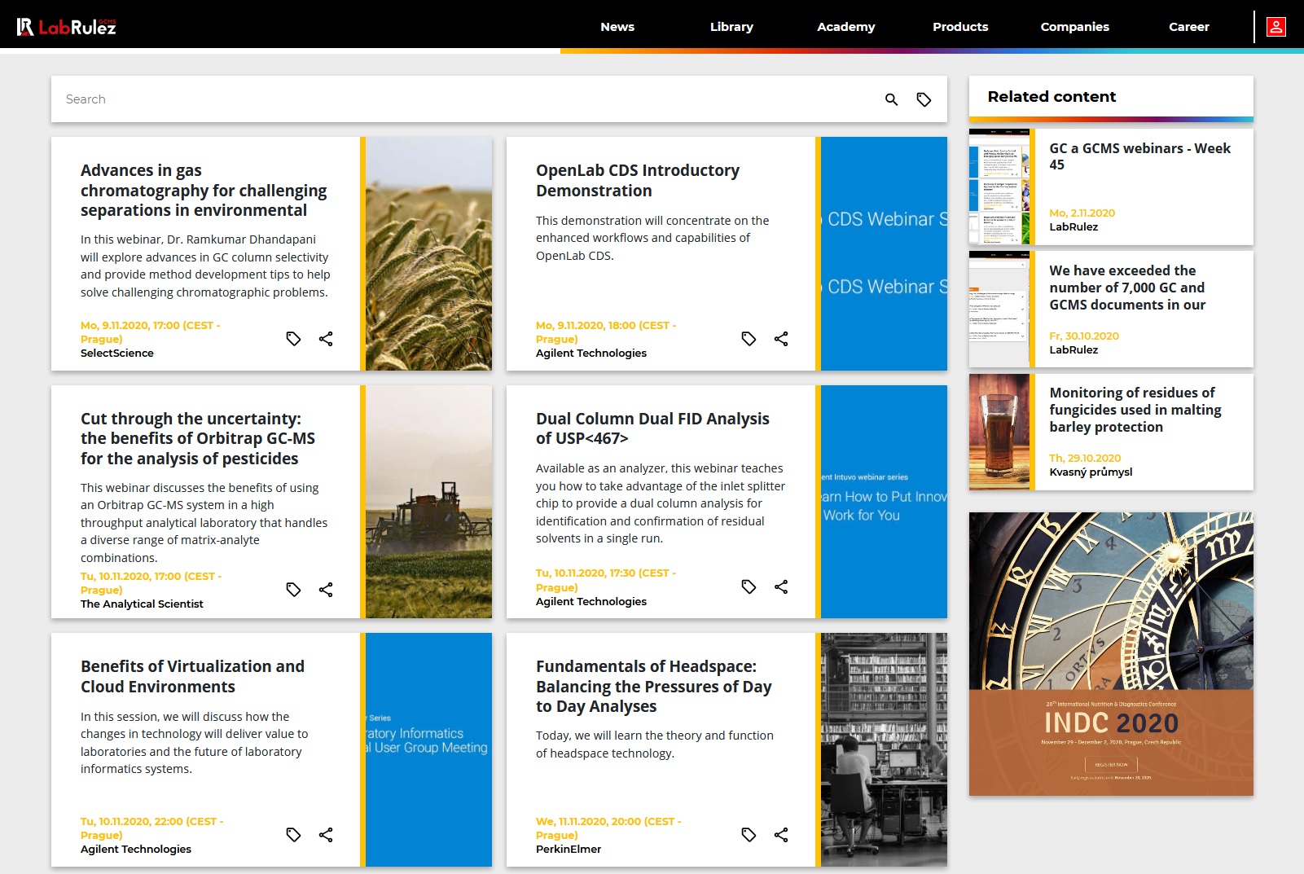
Task: Click the Fr, 30.10.2020 date text
Action: tap(1084, 336)
